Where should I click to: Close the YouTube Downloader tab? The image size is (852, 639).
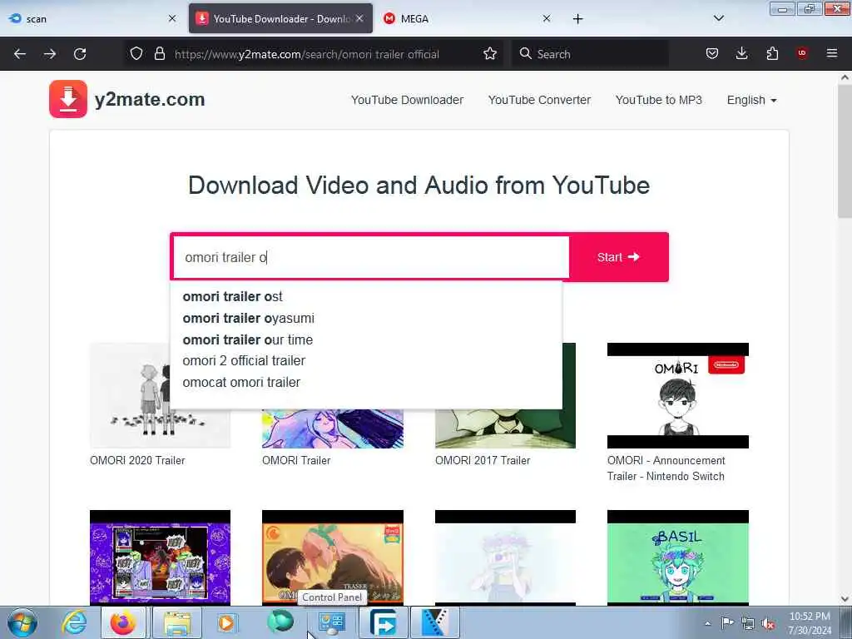click(x=359, y=18)
